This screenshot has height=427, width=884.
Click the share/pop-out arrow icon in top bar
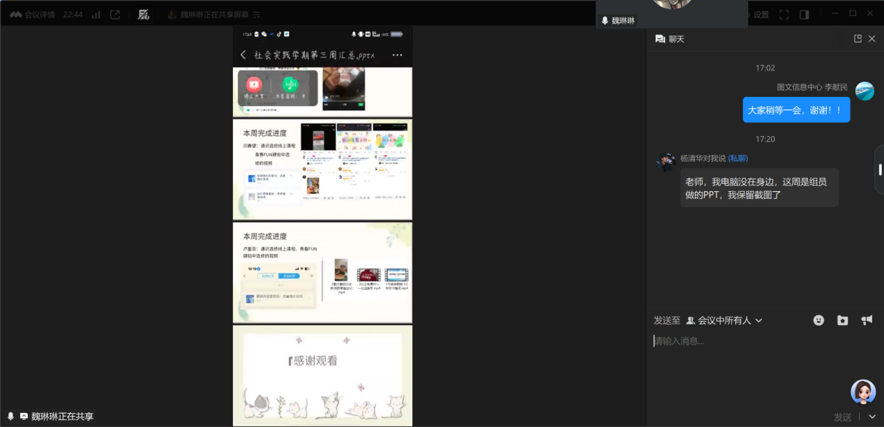115,15
